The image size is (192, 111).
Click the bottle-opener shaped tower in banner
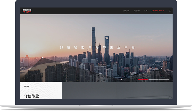[107, 48]
